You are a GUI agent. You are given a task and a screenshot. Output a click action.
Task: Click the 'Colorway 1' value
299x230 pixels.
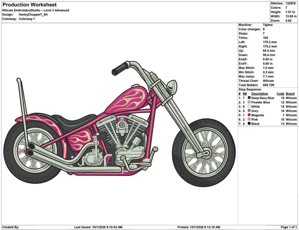(27, 19)
